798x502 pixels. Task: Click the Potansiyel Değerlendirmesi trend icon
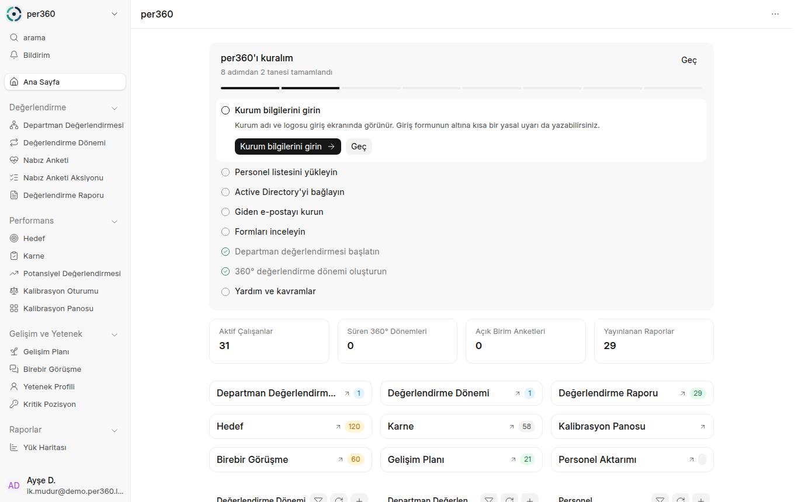click(15, 274)
